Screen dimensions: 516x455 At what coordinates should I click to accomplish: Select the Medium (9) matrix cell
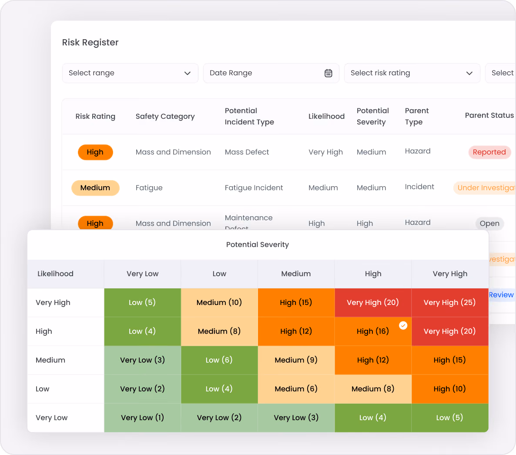coord(296,360)
